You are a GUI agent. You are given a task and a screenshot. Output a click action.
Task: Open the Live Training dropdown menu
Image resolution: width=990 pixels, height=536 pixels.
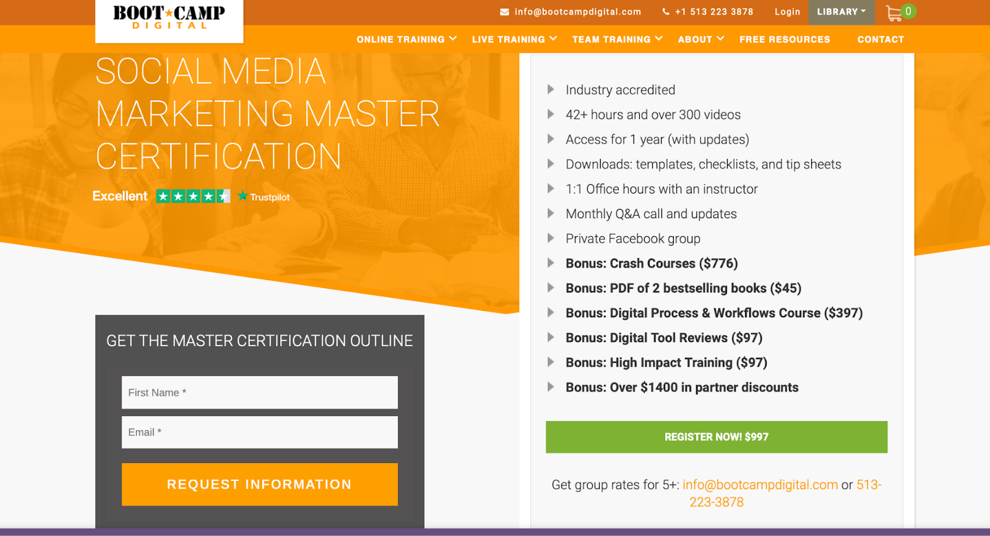(514, 39)
